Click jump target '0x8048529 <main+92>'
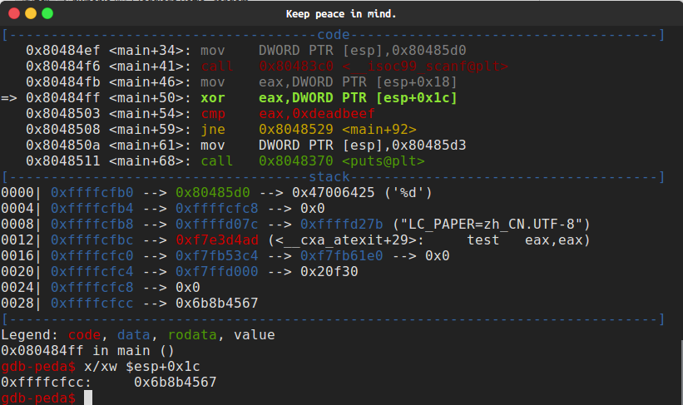The image size is (683, 405). pos(338,130)
